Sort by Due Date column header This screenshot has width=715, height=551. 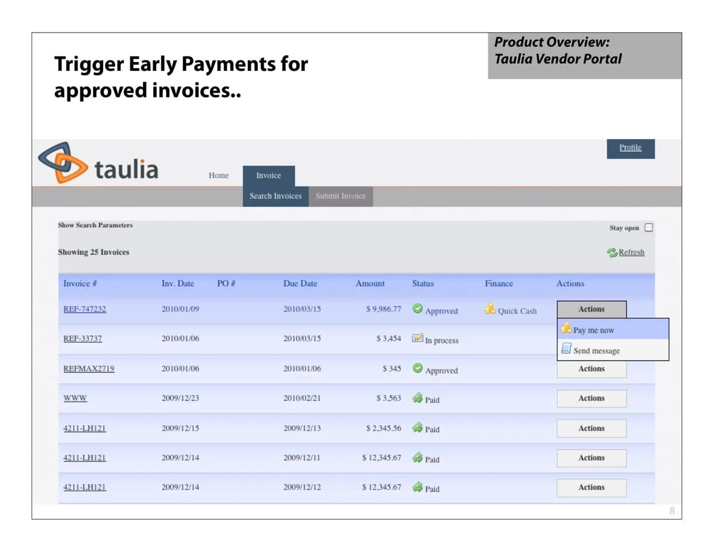click(300, 284)
